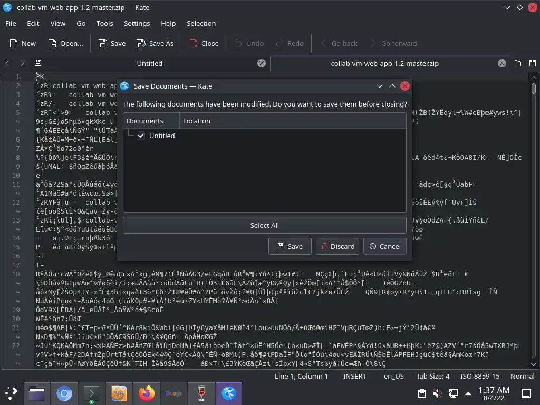The height and width of the screenshot is (405, 540).
Task: Click the wine glass taskbar icon
Action: pyautogui.click(x=201, y=393)
